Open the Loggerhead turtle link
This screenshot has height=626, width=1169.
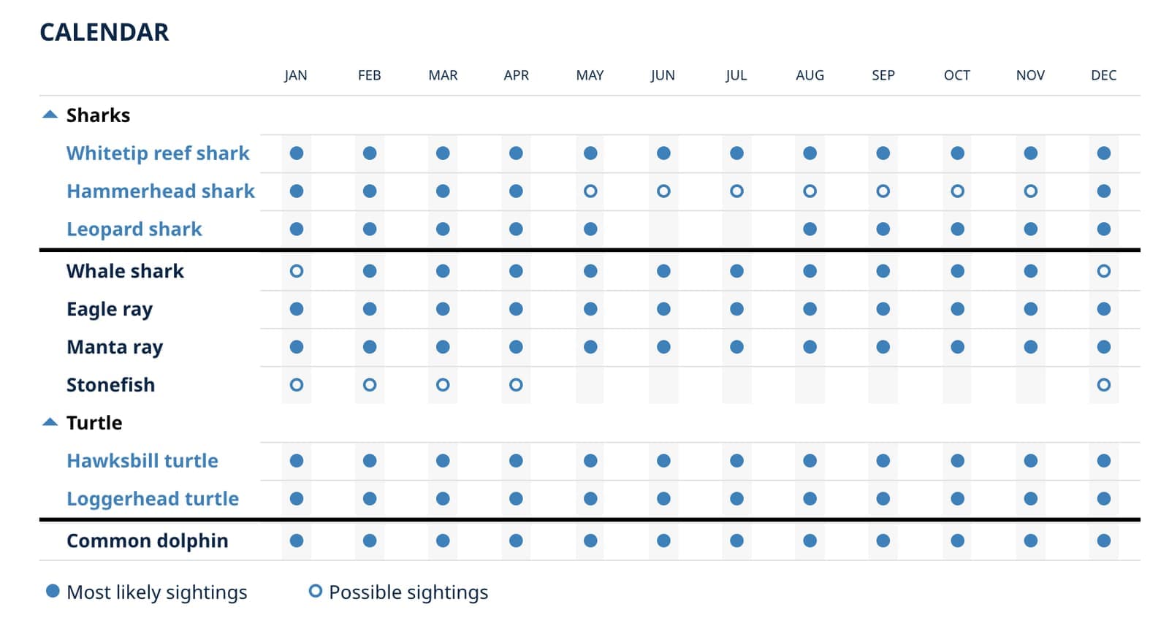point(153,499)
